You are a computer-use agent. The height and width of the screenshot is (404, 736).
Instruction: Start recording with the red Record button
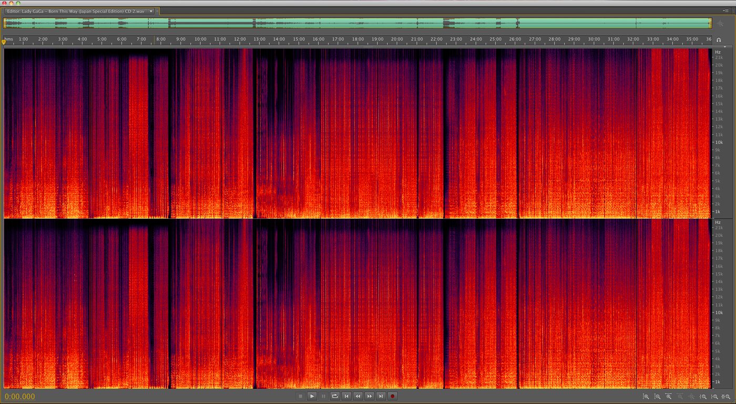tap(392, 396)
